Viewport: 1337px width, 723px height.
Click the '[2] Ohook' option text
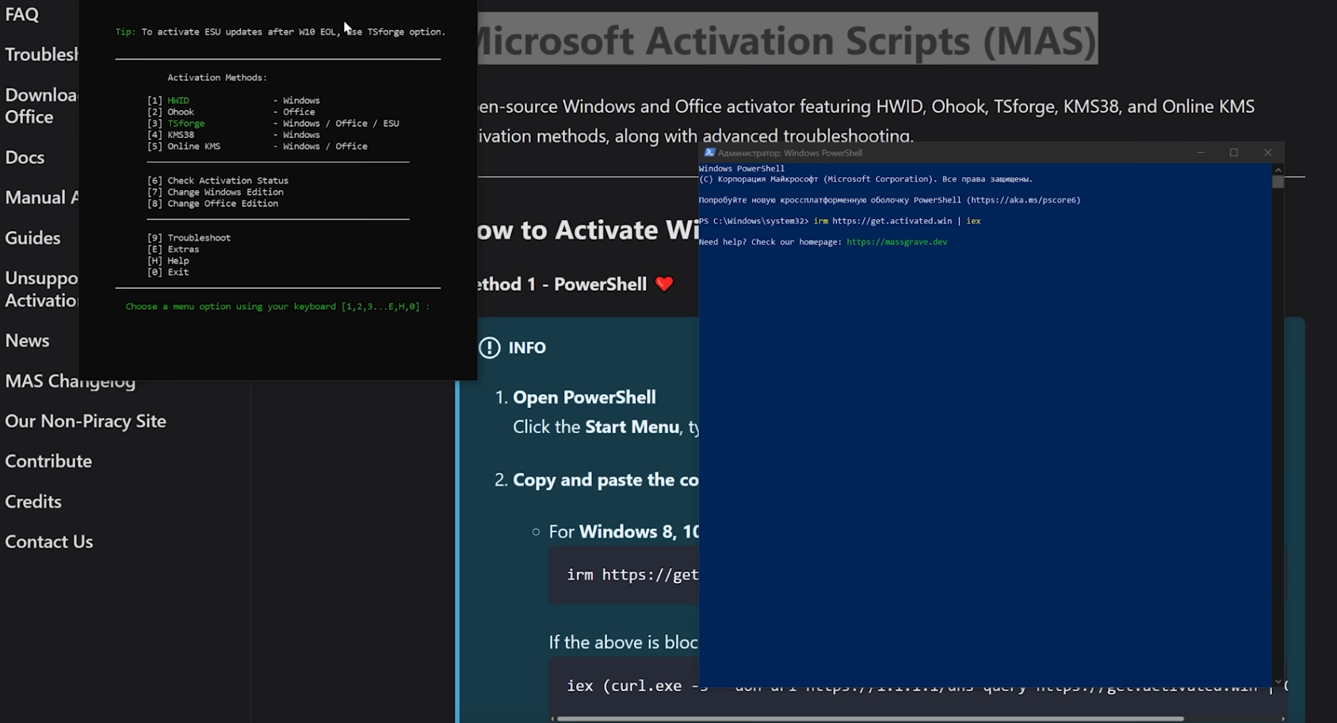tap(170, 112)
